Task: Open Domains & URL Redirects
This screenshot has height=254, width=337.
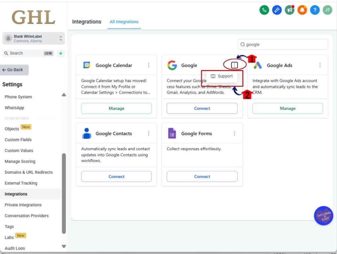Action: [29, 172]
